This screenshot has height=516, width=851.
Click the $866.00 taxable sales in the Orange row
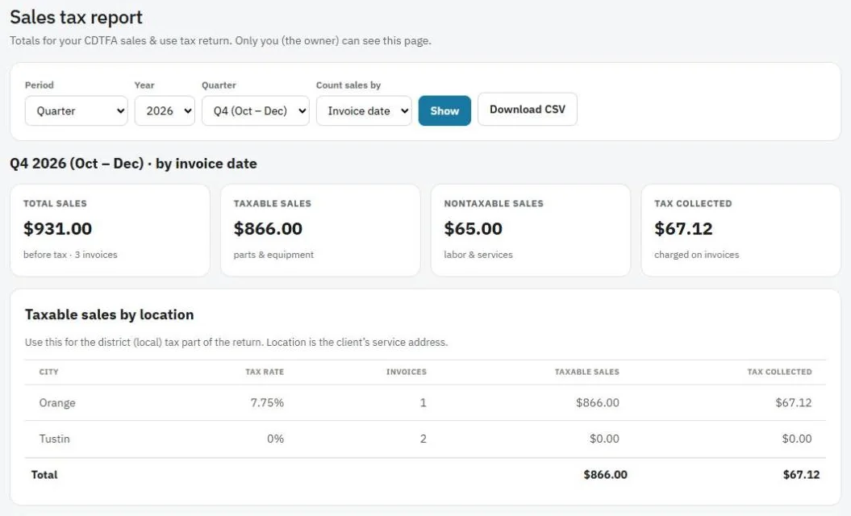(x=598, y=402)
